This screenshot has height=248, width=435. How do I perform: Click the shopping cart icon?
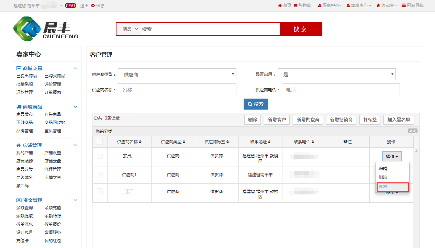[295, 5]
